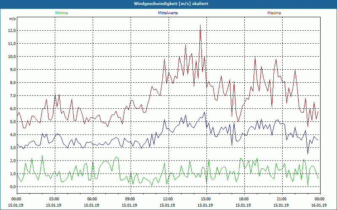
Task: Click the blue Mittelwerte lowest dip near 23:00
Action: (x=308, y=154)
